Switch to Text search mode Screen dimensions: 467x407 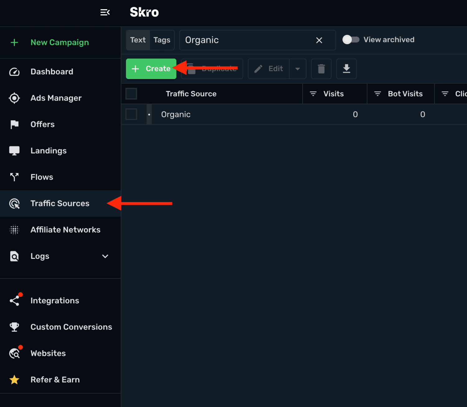point(138,40)
